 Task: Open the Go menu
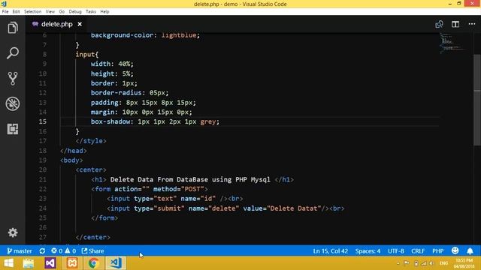(62, 12)
